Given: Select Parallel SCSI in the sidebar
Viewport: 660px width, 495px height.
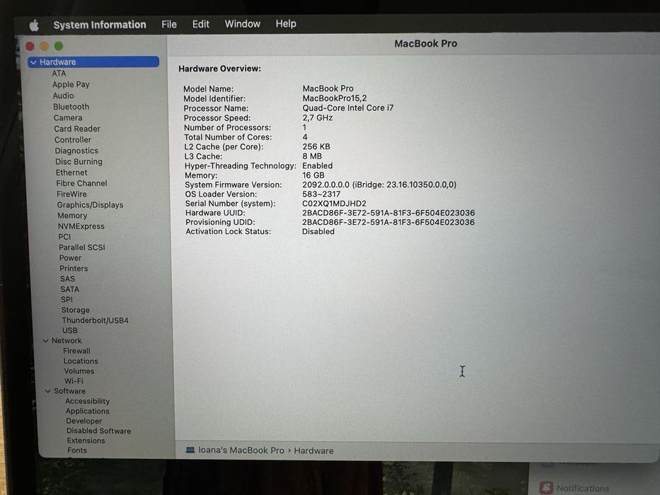Looking at the screenshot, I should 81,248.
